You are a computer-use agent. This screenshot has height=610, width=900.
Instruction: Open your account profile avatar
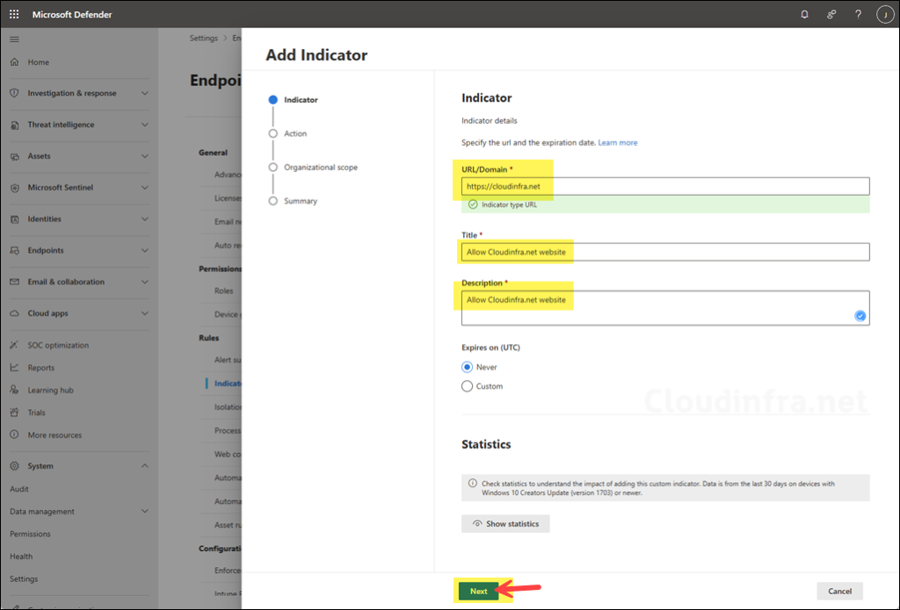click(x=884, y=14)
